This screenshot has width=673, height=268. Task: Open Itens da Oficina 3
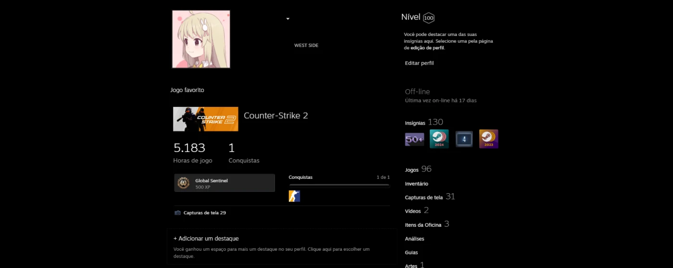pyautogui.click(x=427, y=224)
